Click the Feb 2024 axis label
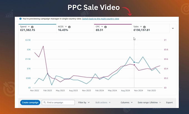The image size is (189, 114). point(100,90)
